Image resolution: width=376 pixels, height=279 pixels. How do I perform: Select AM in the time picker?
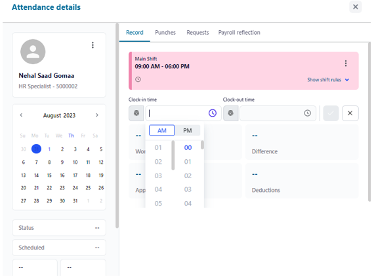[x=161, y=130]
